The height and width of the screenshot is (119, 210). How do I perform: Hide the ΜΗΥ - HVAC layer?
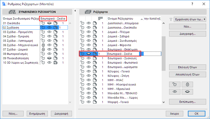pyautogui.click(x=89, y=80)
